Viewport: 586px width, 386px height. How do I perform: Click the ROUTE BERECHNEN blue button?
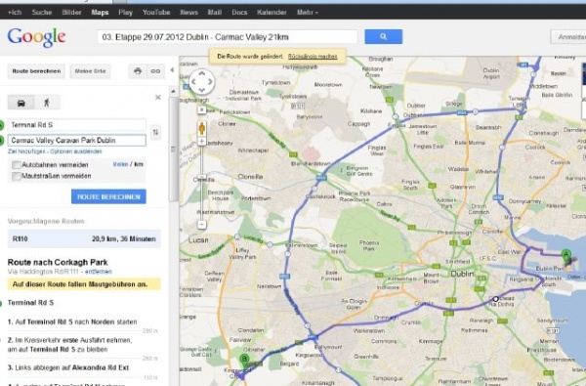coord(108,196)
